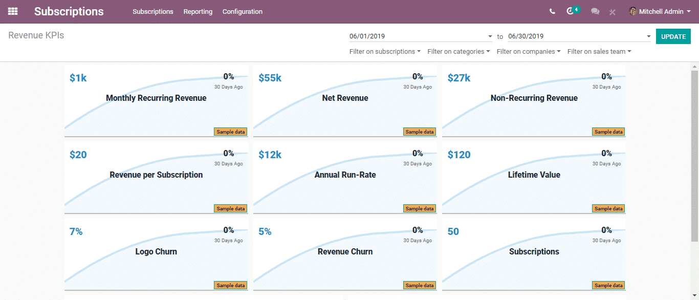Open the activities clock icon

[571, 11]
